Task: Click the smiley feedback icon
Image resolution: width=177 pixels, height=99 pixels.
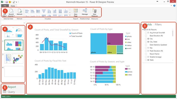Action: coord(10,2)
